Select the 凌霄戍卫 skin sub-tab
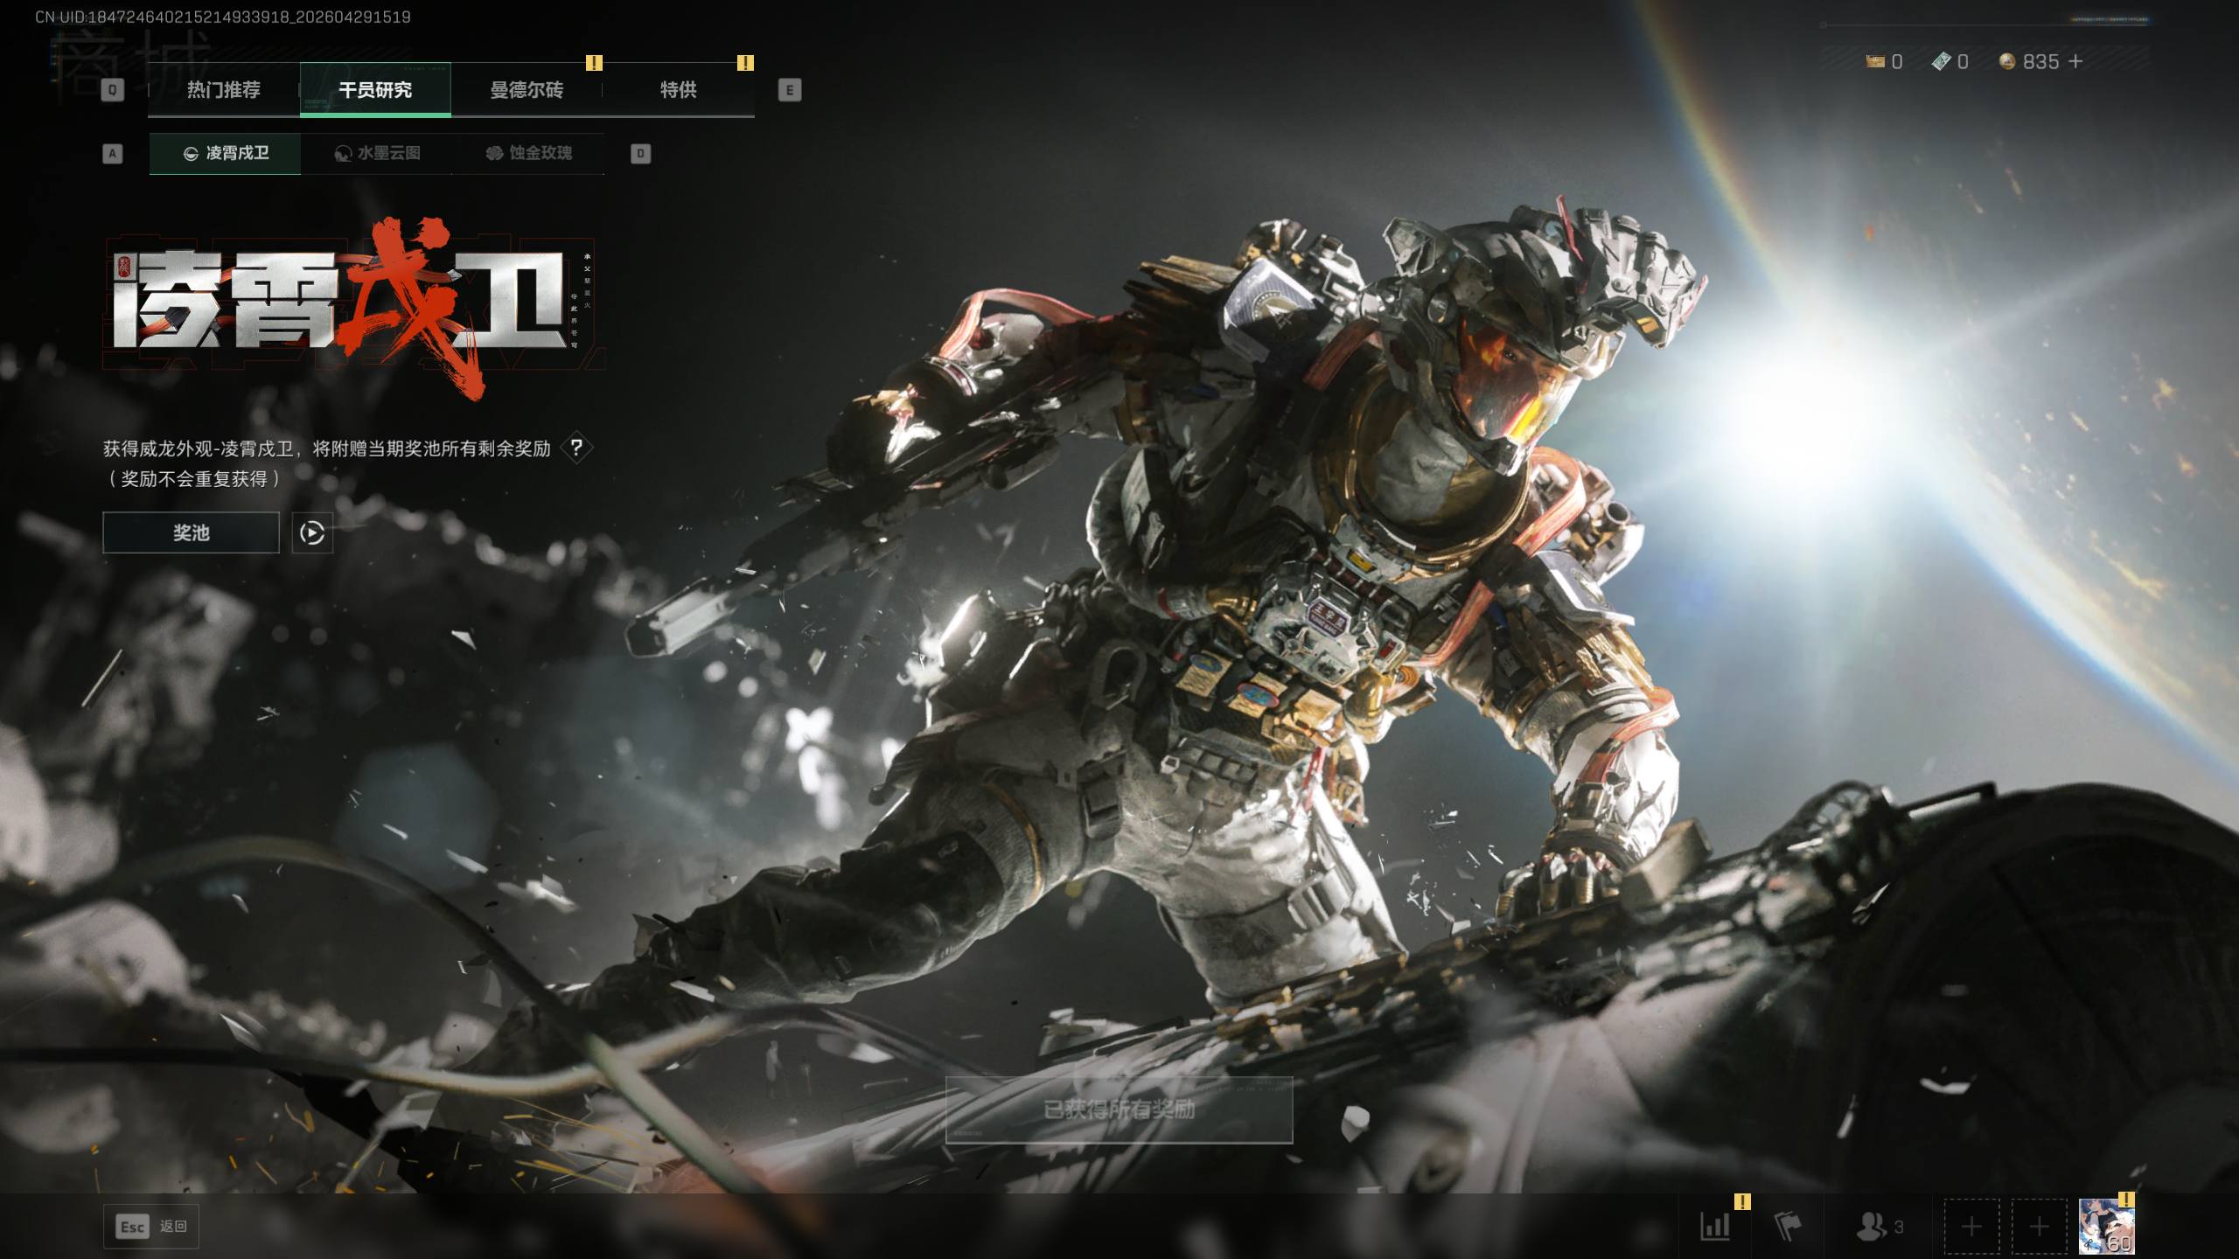 click(x=226, y=154)
